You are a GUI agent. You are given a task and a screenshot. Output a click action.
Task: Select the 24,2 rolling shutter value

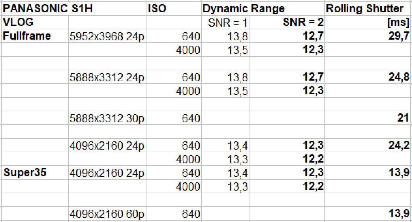[x=399, y=145]
